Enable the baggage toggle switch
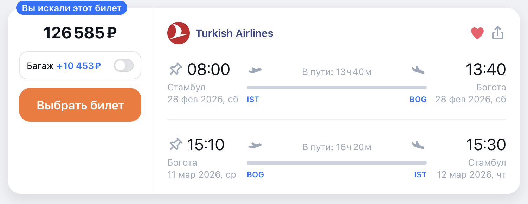The image size is (528, 204). [124, 65]
